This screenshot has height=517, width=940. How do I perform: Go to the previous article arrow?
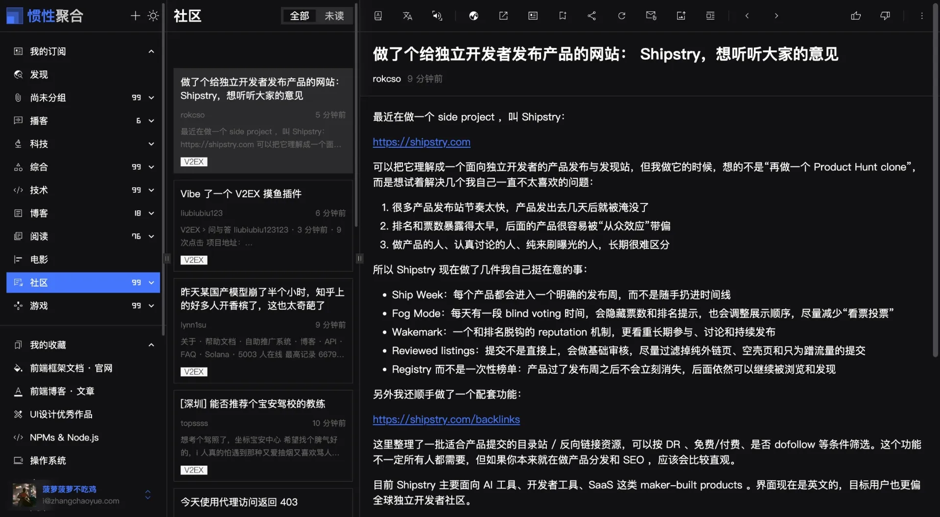(747, 16)
